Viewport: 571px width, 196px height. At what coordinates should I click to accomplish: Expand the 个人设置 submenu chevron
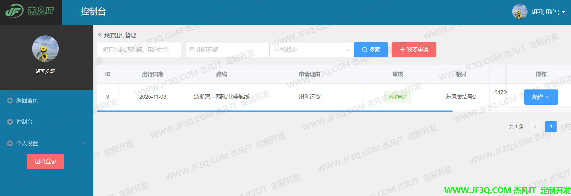tap(83, 143)
